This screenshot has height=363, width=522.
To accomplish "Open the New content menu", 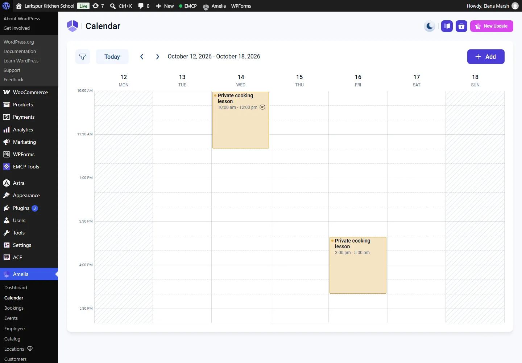I will (x=165, y=6).
